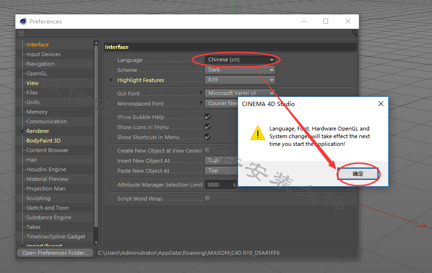Click the grip dots icon under title bar
Viewport: 432px width, 273px height.
click(x=21, y=34)
